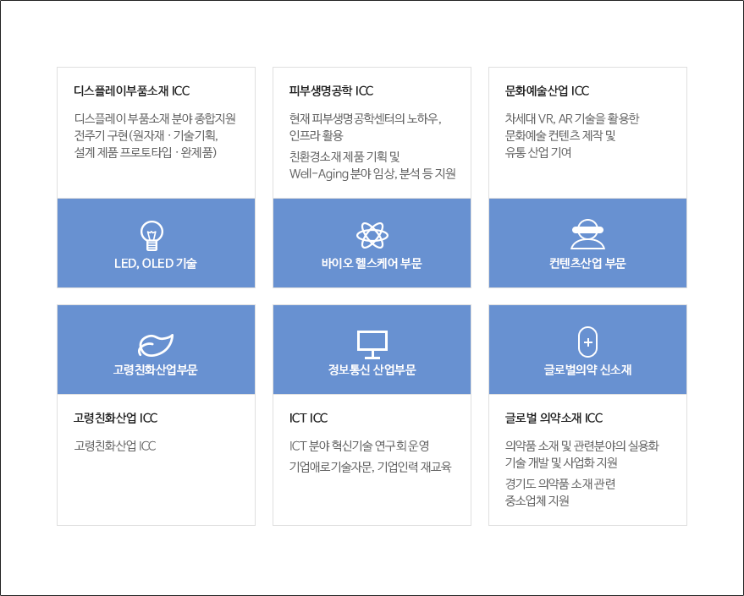744x596 pixels.
Task: Click text ICT 분야 혁신기술 연구회 운영
Action: tap(359, 446)
